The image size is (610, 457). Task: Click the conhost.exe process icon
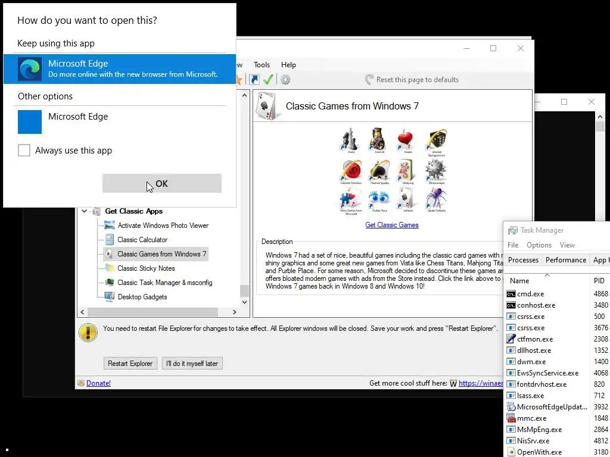(x=511, y=305)
